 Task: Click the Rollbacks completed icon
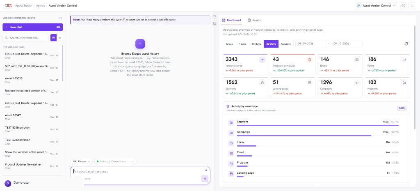[310, 60]
